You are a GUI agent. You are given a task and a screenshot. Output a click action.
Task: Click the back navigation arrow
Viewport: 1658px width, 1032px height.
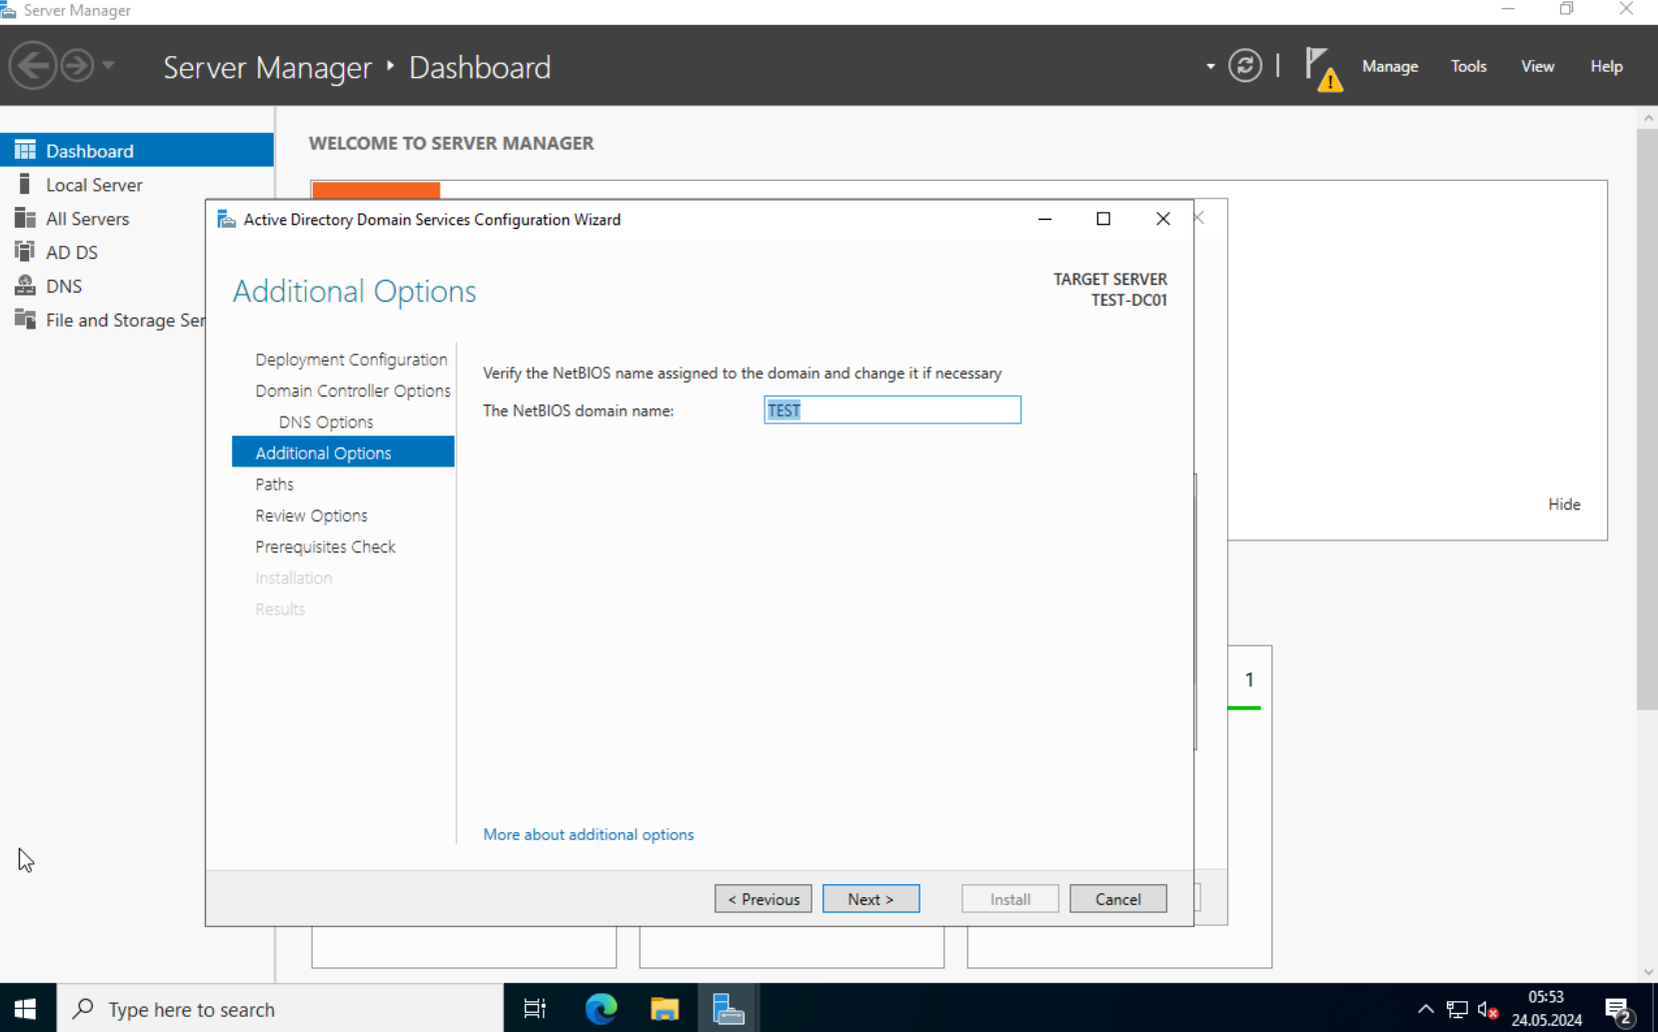point(33,66)
